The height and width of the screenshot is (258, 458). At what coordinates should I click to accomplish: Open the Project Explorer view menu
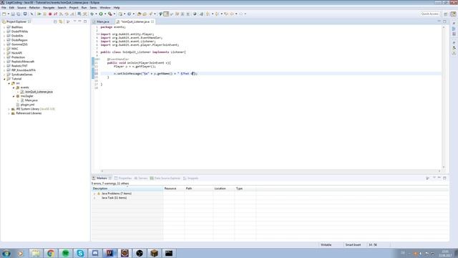coord(68,21)
